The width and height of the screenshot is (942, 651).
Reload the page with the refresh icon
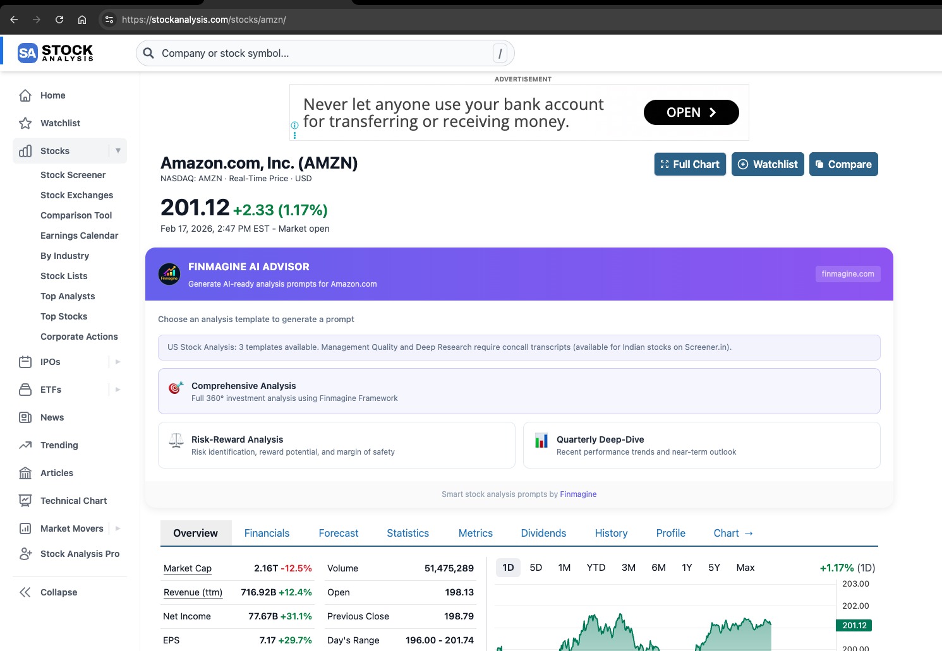click(x=59, y=19)
